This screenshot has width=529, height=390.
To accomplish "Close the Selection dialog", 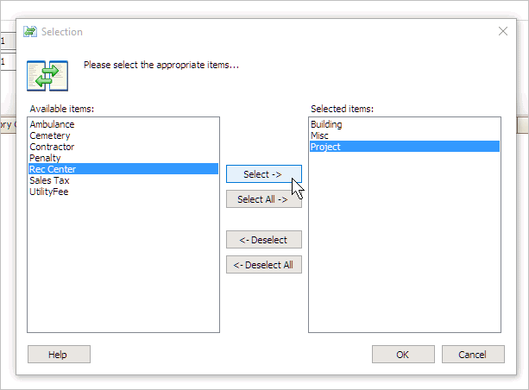I will (503, 32).
